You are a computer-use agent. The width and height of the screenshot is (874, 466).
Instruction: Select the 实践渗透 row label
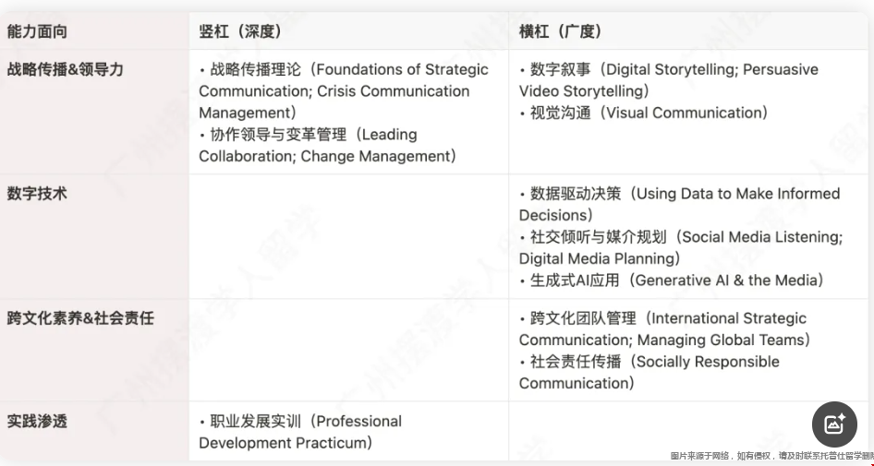(38, 422)
